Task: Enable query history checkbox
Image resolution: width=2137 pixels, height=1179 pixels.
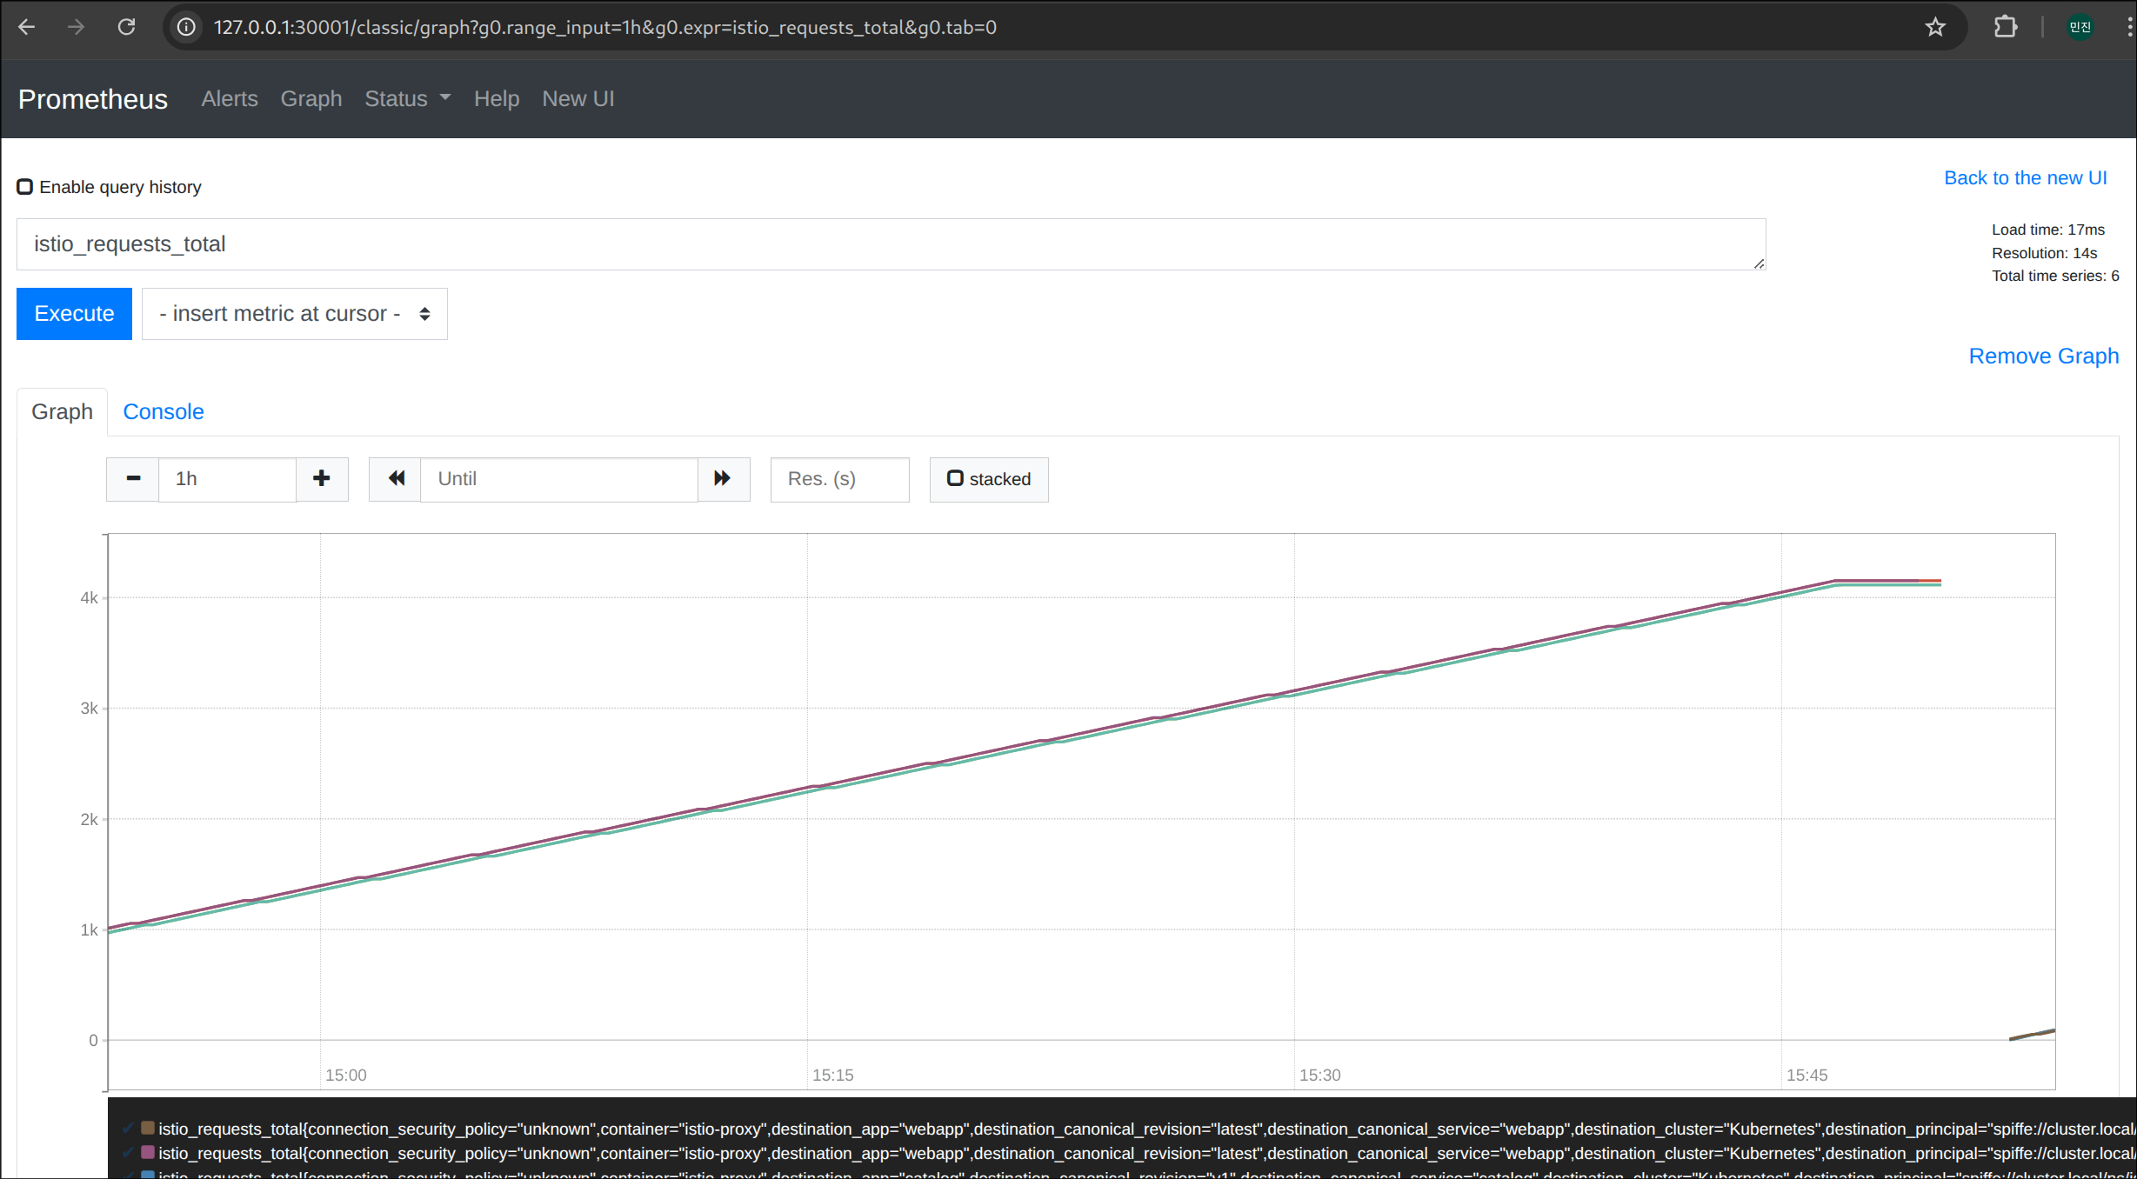Action: 25,187
